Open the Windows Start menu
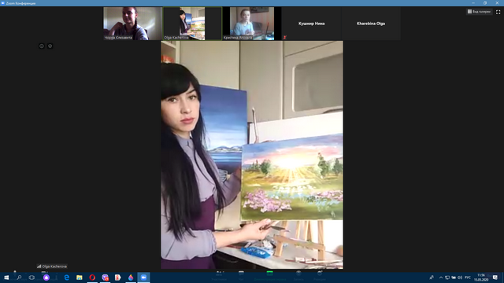 point(6,277)
